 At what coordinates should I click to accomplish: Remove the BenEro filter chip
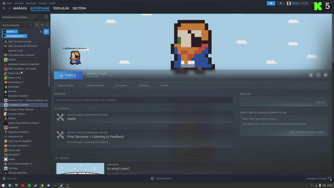(x=16, y=32)
